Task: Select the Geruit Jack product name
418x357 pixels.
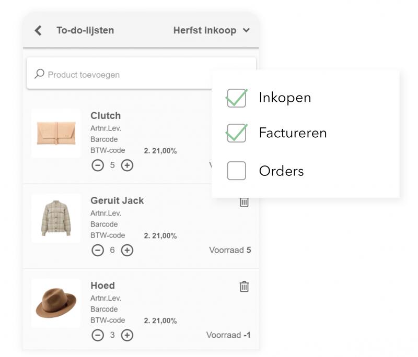Action: pyautogui.click(x=117, y=200)
